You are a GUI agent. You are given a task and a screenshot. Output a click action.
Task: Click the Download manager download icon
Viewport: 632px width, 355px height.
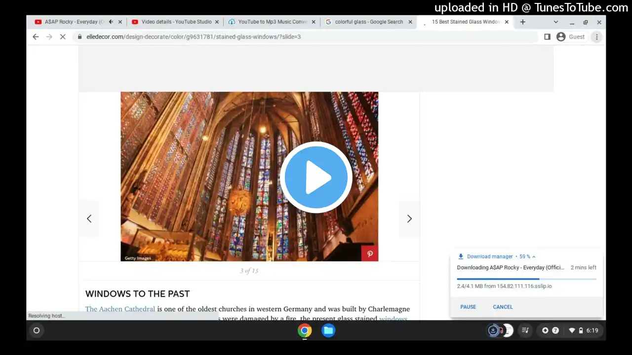(x=461, y=256)
